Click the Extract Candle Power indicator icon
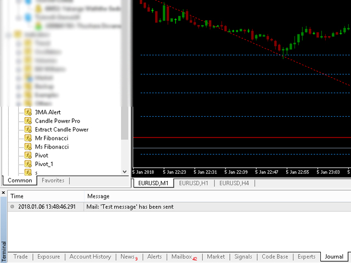 tap(28, 129)
